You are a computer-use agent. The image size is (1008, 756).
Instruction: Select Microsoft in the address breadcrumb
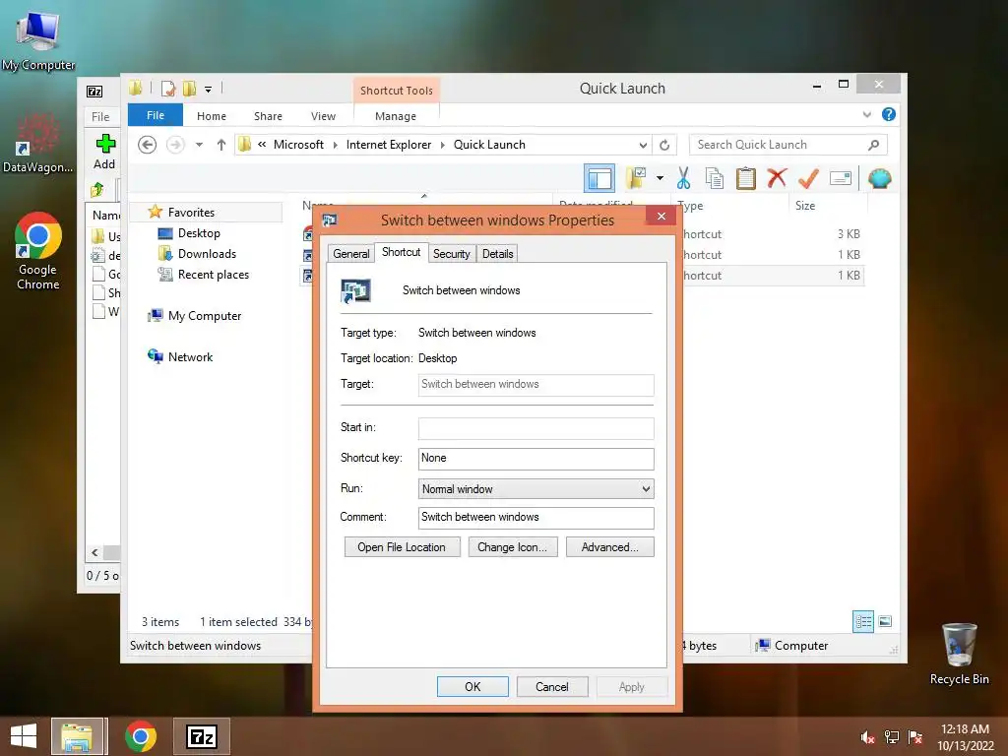(x=298, y=145)
